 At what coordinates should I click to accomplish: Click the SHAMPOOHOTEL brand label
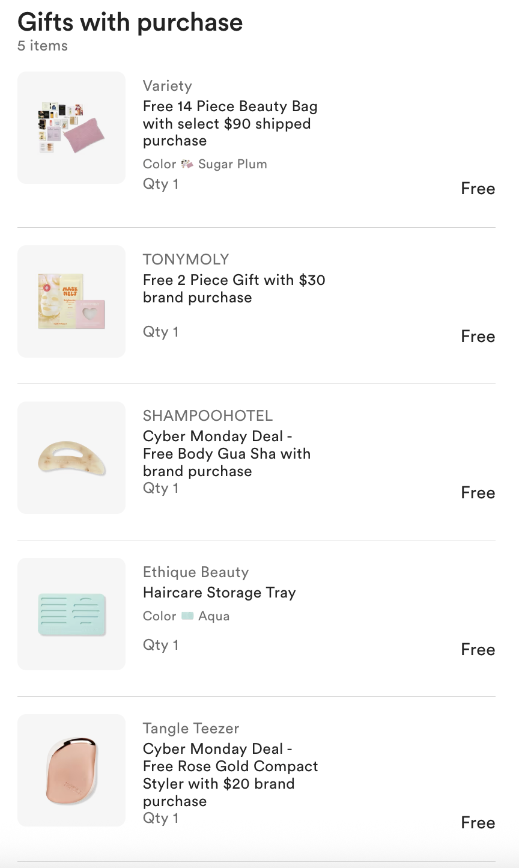[207, 416]
